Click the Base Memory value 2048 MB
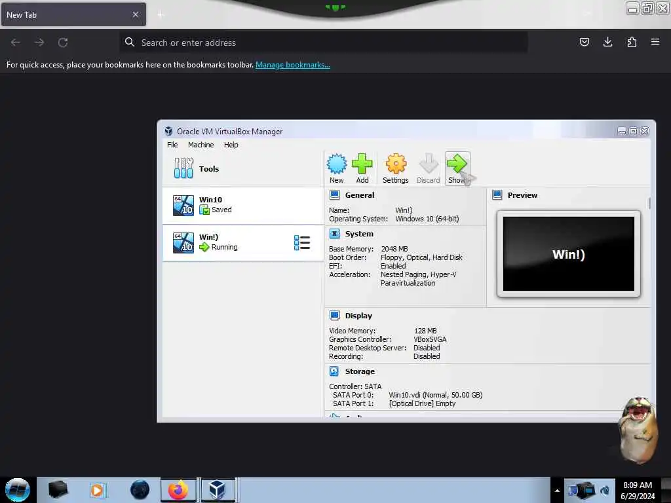The width and height of the screenshot is (671, 503). point(394,249)
